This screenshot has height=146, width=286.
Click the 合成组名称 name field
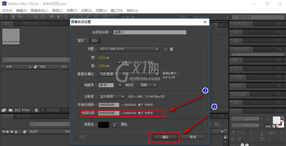tap(150, 32)
